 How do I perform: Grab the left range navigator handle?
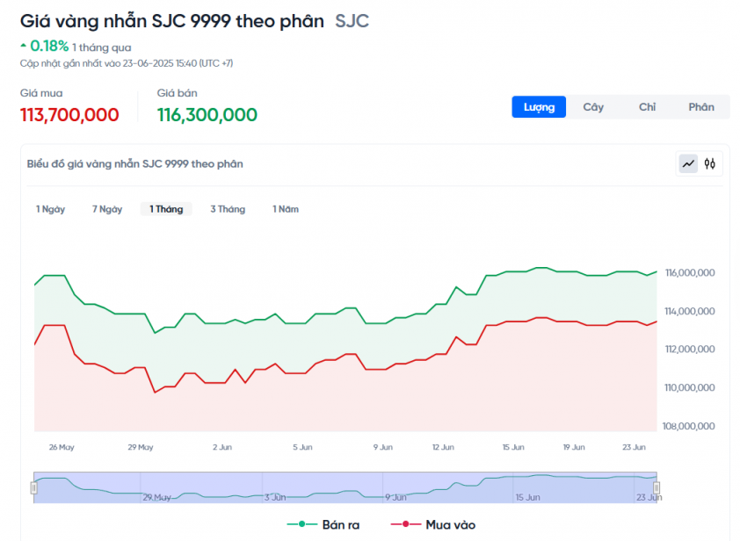34,487
